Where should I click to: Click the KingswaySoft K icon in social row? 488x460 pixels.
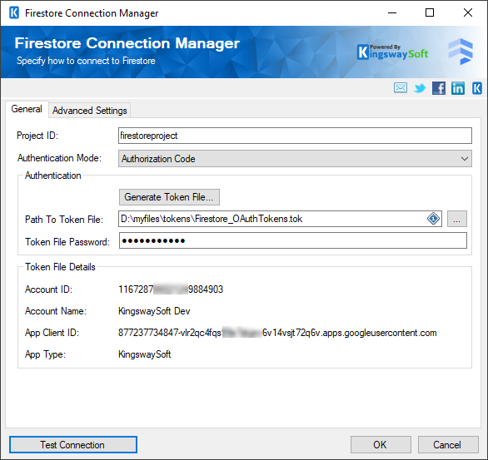click(477, 88)
